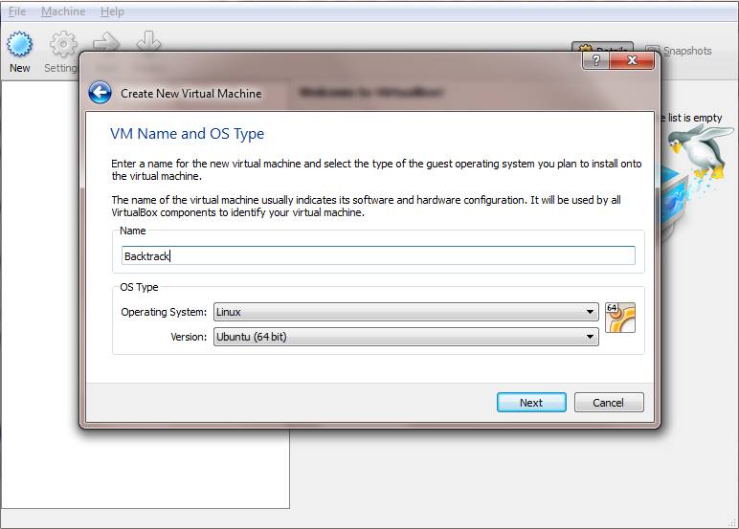The image size is (739, 529).
Task: Click the Operating System label
Action: [164, 312]
